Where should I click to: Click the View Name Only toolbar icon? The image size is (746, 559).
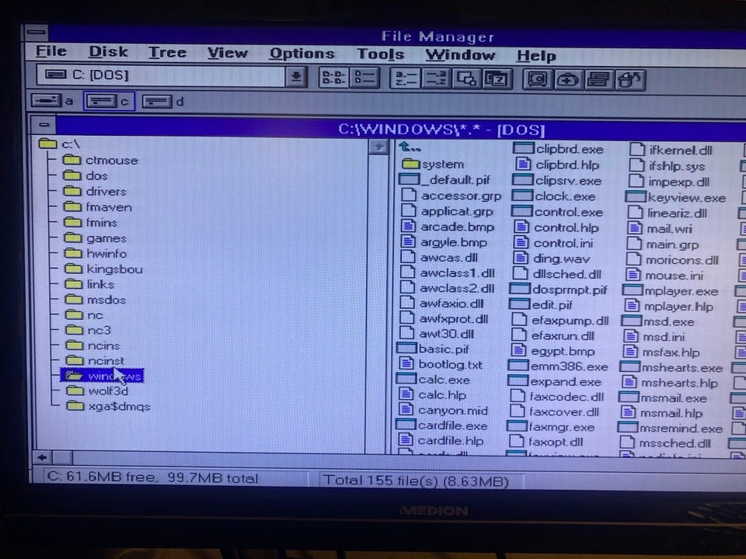tap(333, 78)
